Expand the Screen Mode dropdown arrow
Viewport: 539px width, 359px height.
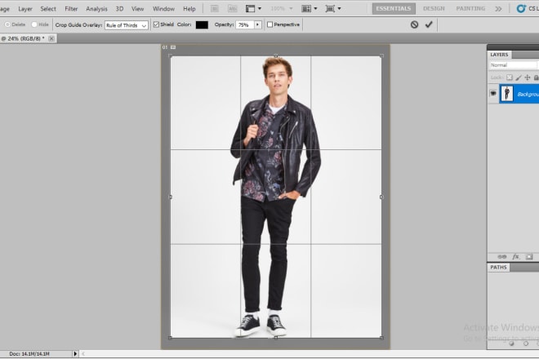339,9
